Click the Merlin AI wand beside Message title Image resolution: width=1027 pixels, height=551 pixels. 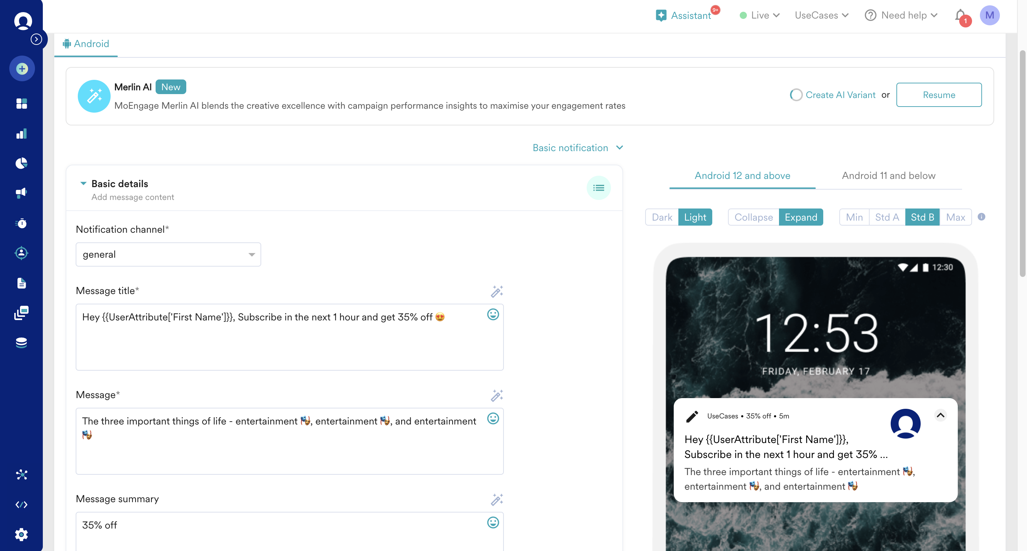[496, 292]
